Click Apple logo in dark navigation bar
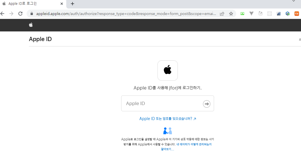This screenshot has height=160, width=301. [31, 25]
